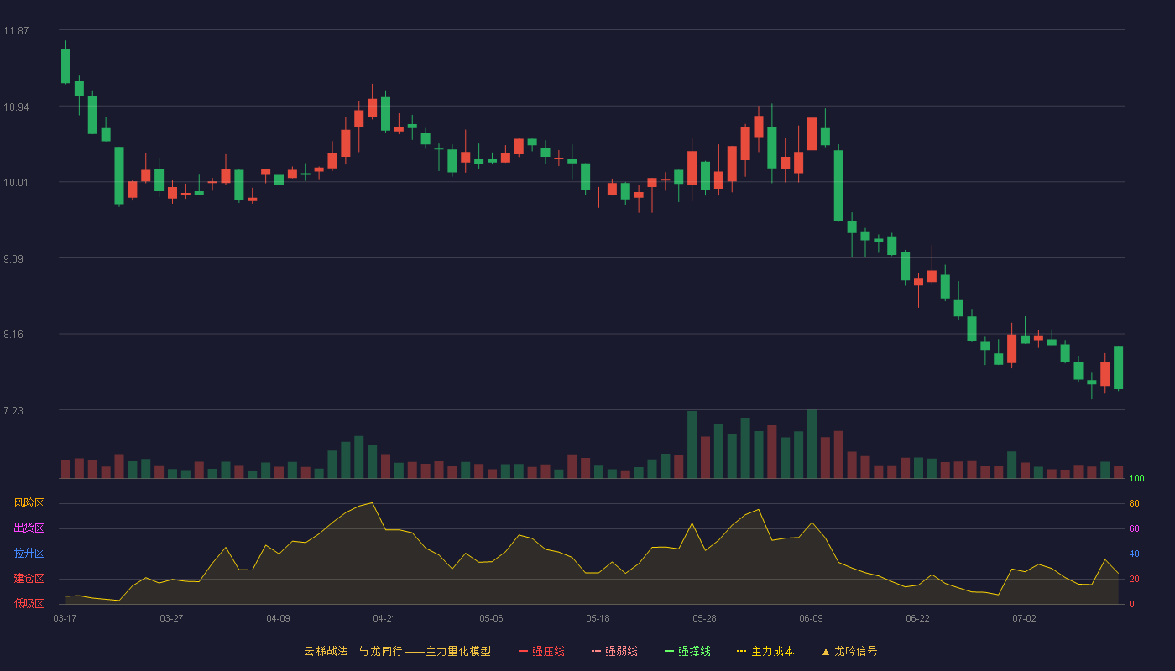This screenshot has height=671, width=1175.
Task: Toggle the 主力成本 legend series
Action: (x=765, y=651)
